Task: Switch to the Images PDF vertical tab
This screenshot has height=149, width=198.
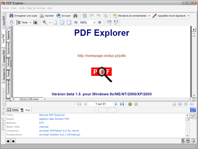Action: tap(4, 56)
